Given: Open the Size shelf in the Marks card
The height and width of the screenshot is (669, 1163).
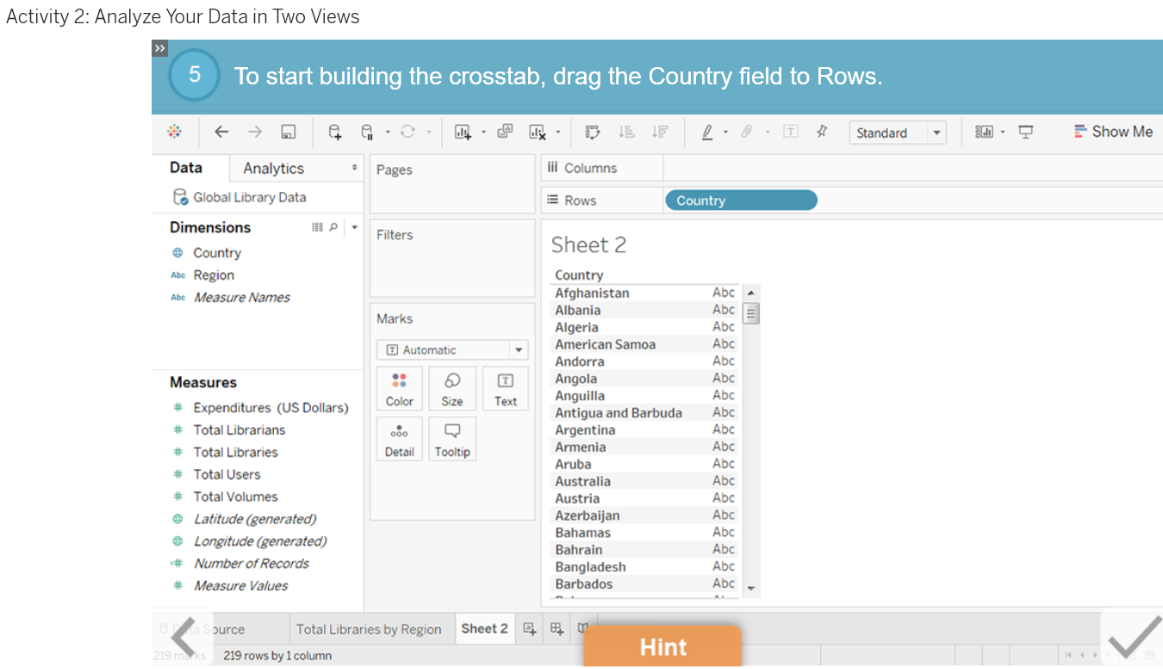Looking at the screenshot, I should (452, 388).
